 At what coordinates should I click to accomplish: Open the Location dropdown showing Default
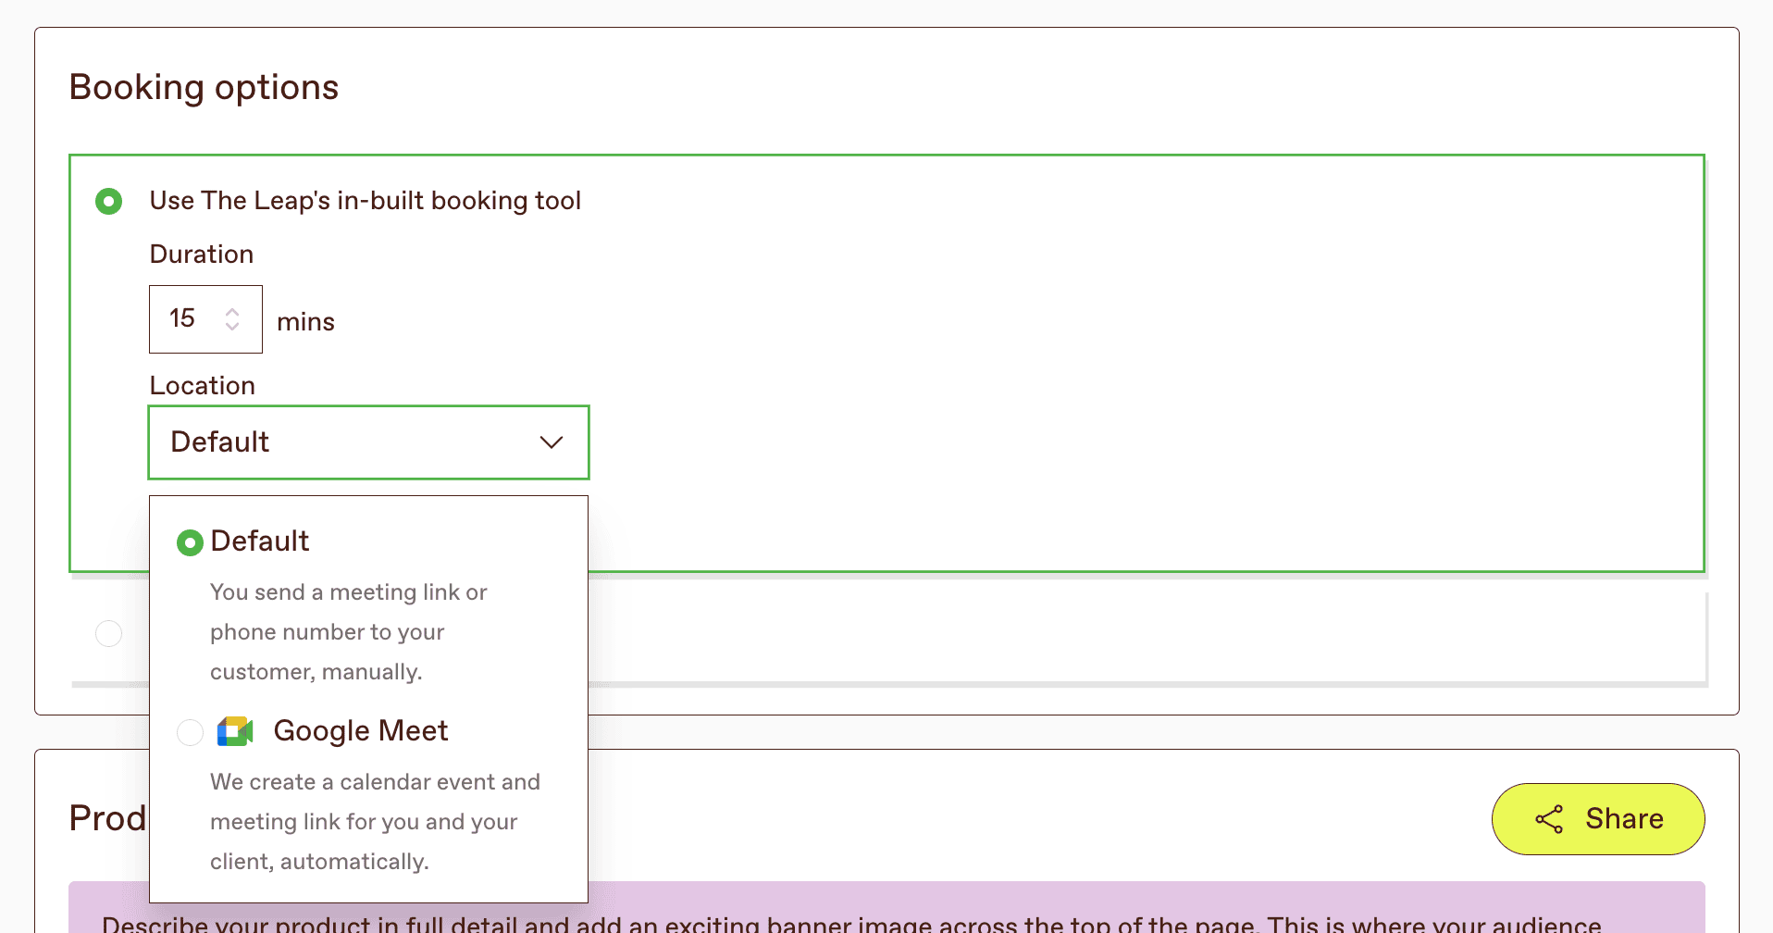point(368,442)
